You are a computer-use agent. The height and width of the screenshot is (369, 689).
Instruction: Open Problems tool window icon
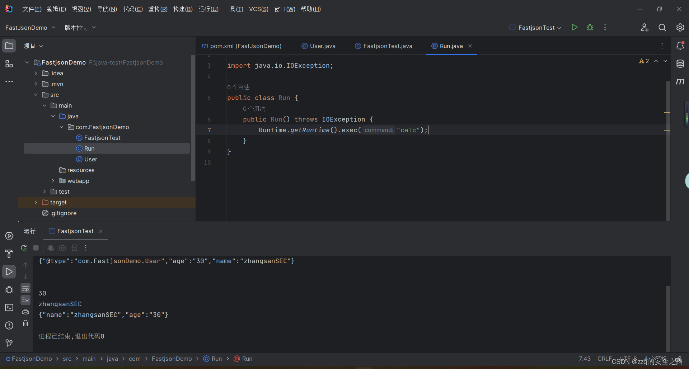[x=9, y=325]
